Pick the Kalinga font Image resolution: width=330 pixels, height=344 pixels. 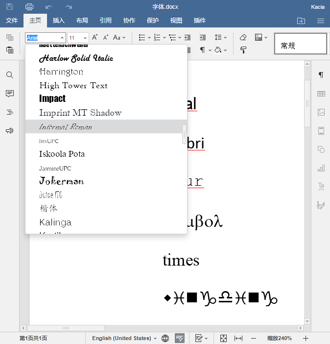(x=106, y=222)
